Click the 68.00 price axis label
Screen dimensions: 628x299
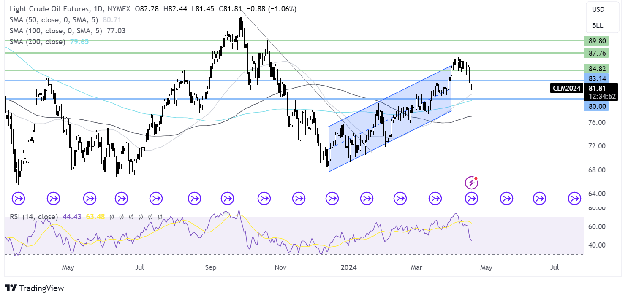[x=597, y=170]
